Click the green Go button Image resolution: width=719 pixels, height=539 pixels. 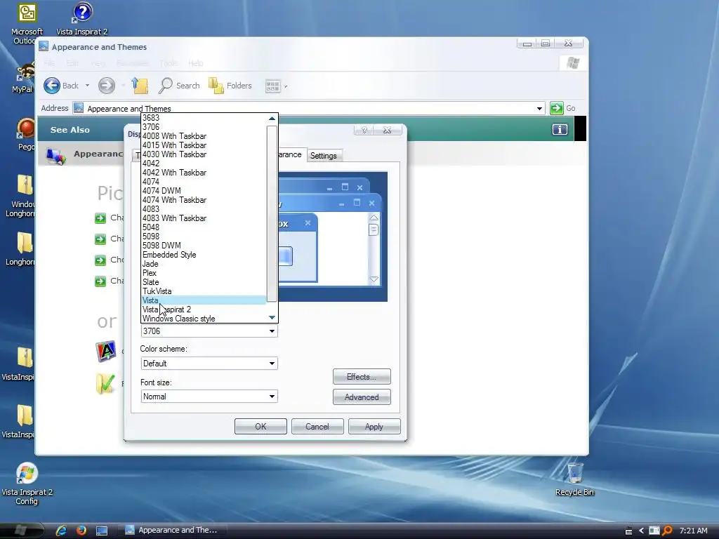(x=557, y=108)
